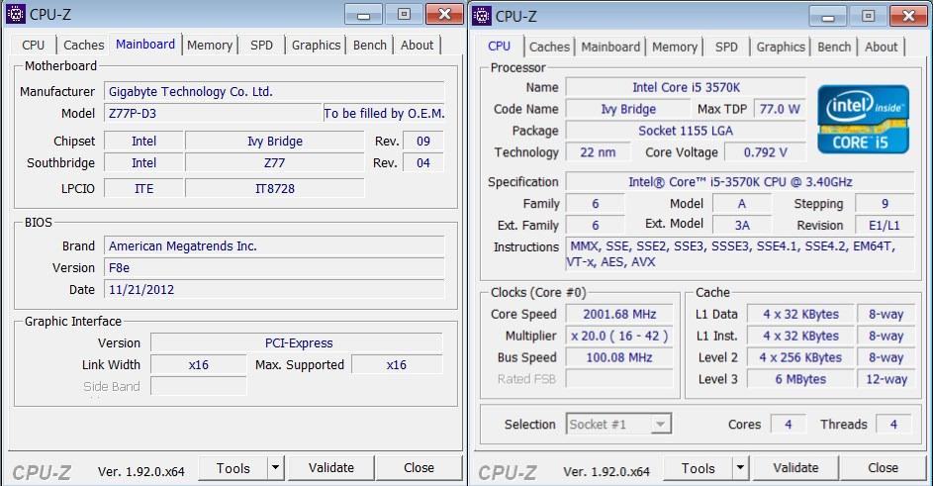Click the 12-way Level 3 associativity value
The image size is (933, 486).
[x=886, y=379]
